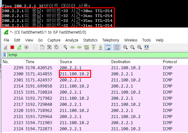Viewport: 188px width, 133px height.
Task: Stop the running capture with red square
Action: click(12, 47)
